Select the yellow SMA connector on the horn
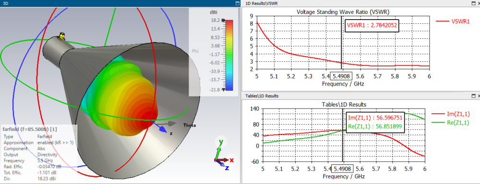Screen dimensions: 480x184 61,36
